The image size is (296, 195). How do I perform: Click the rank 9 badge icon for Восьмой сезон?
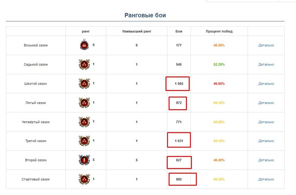tap(84, 45)
